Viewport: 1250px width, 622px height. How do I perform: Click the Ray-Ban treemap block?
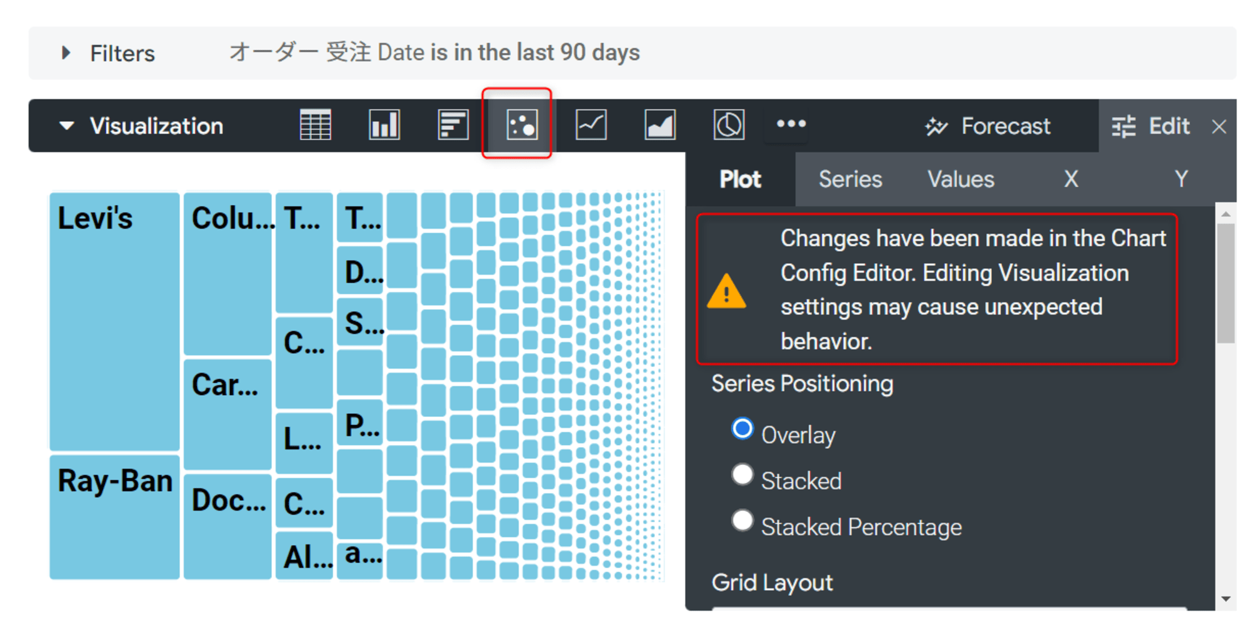[114, 517]
